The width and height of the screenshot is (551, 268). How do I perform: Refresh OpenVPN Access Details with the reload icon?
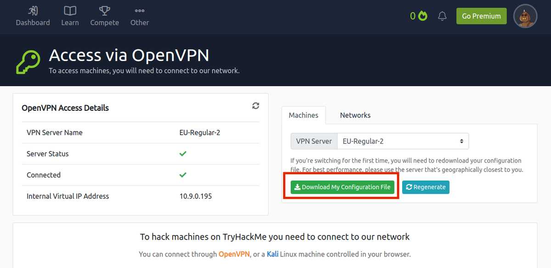[x=256, y=106]
